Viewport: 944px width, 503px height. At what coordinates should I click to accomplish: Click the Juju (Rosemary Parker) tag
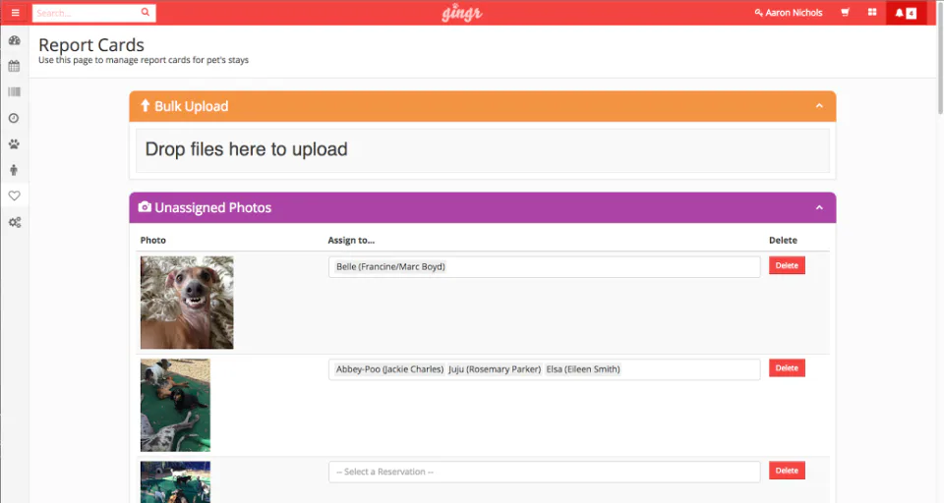tap(495, 369)
